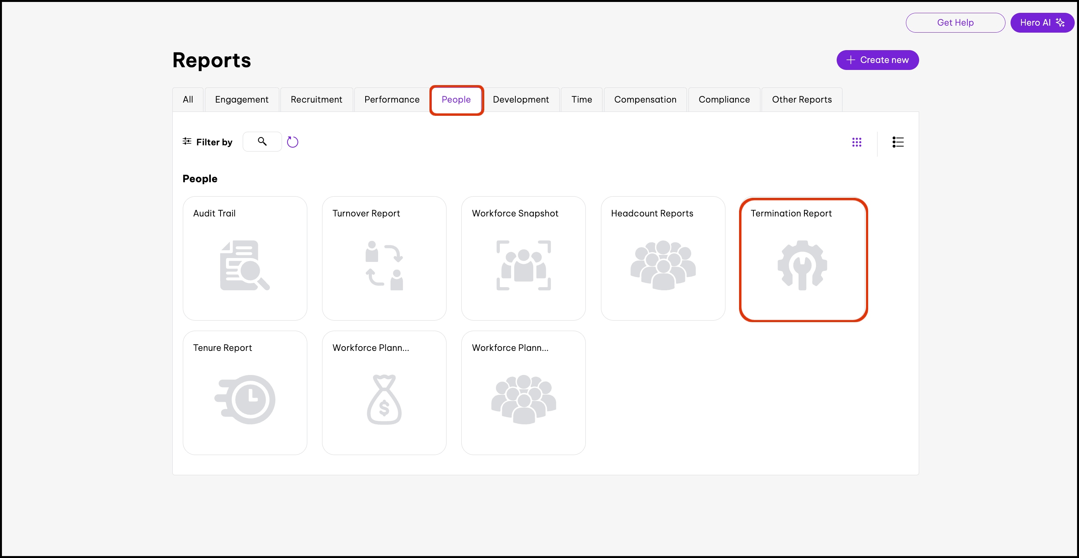Open Tenure Report clock icon

point(245,399)
